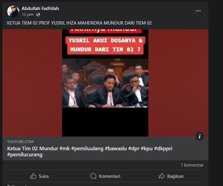This screenshot has height=186, width=223.
Task: Open Abdullah Fadhilah's profile picture
Action: pyautogui.click(x=13, y=11)
